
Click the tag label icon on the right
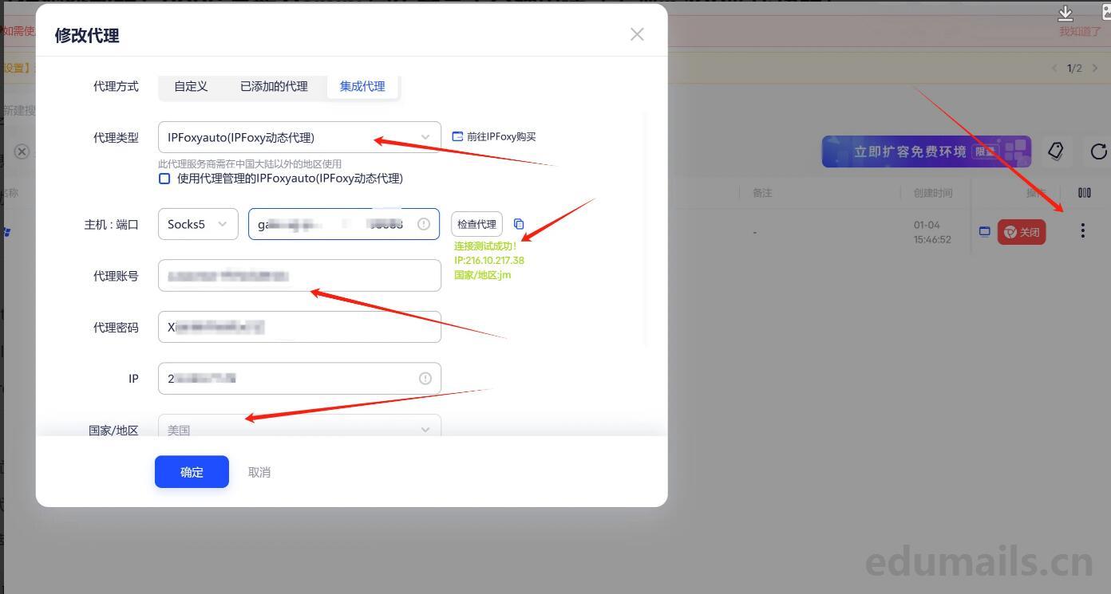[x=1055, y=151]
